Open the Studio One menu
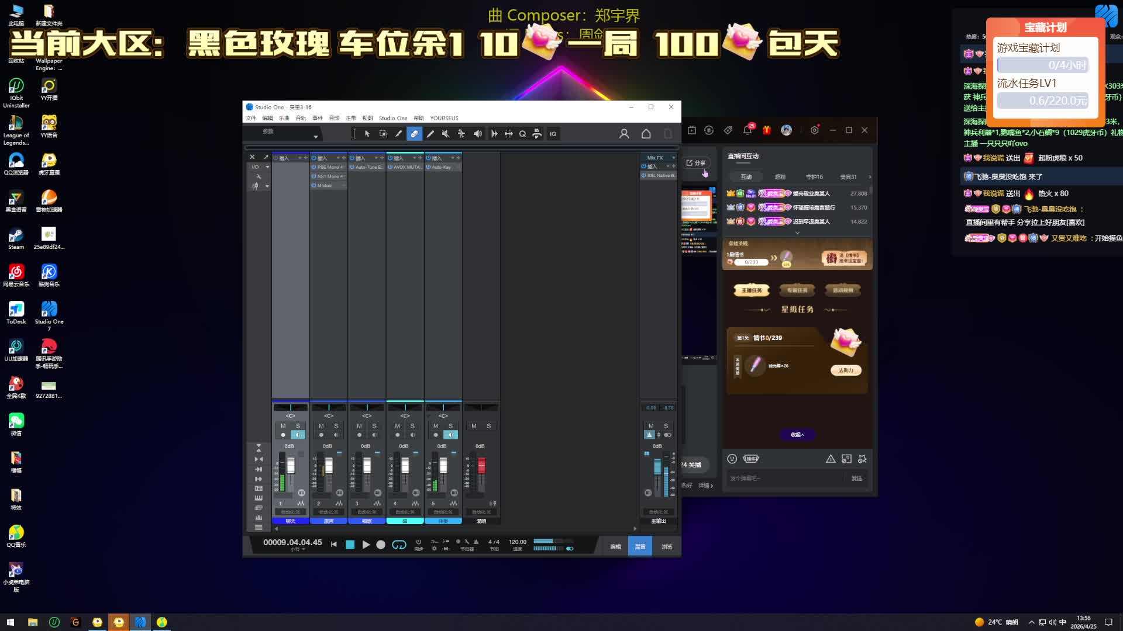This screenshot has width=1123, height=631. pos(392,118)
